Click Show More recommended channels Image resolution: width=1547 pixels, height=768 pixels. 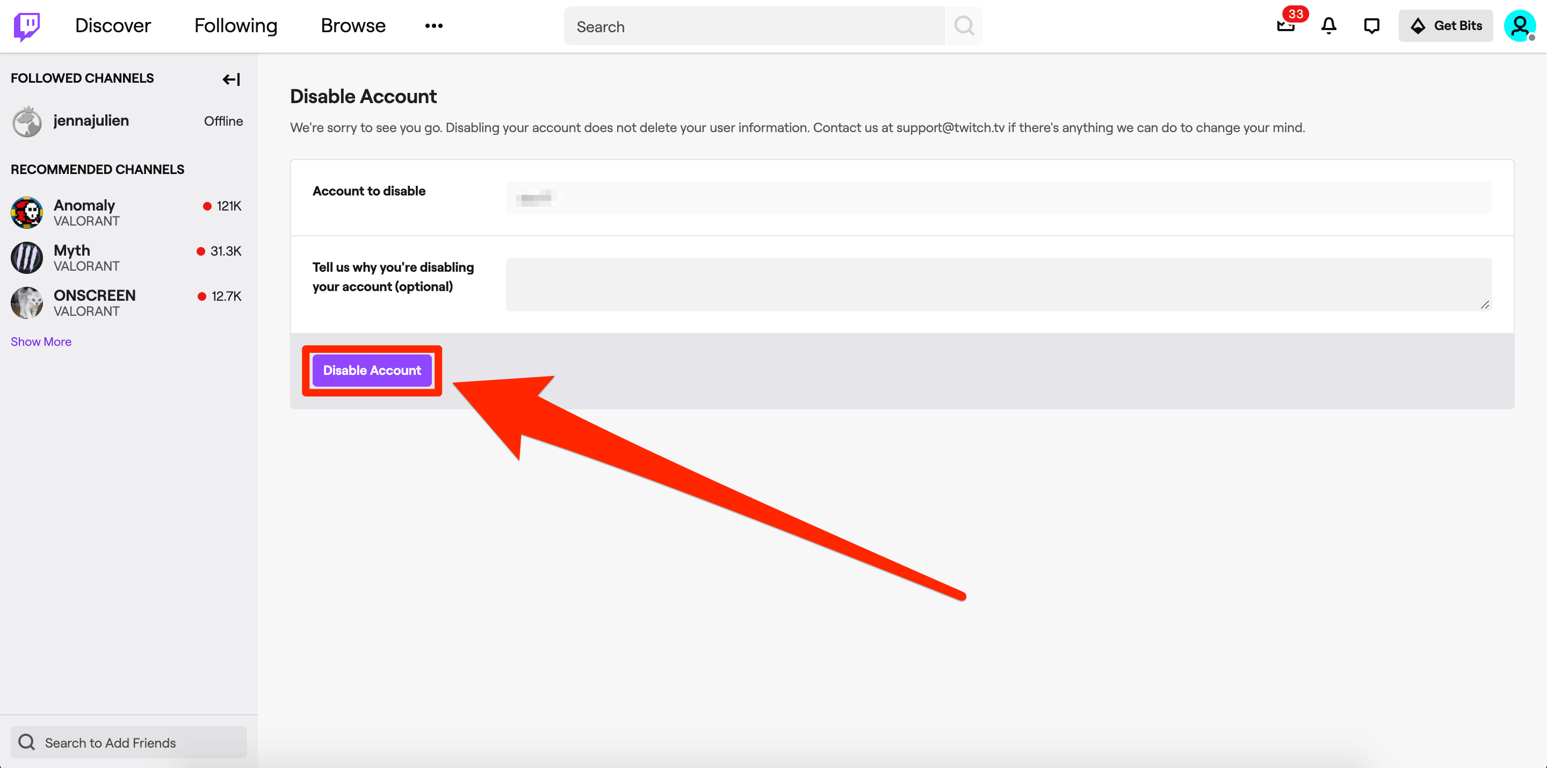[x=41, y=342]
